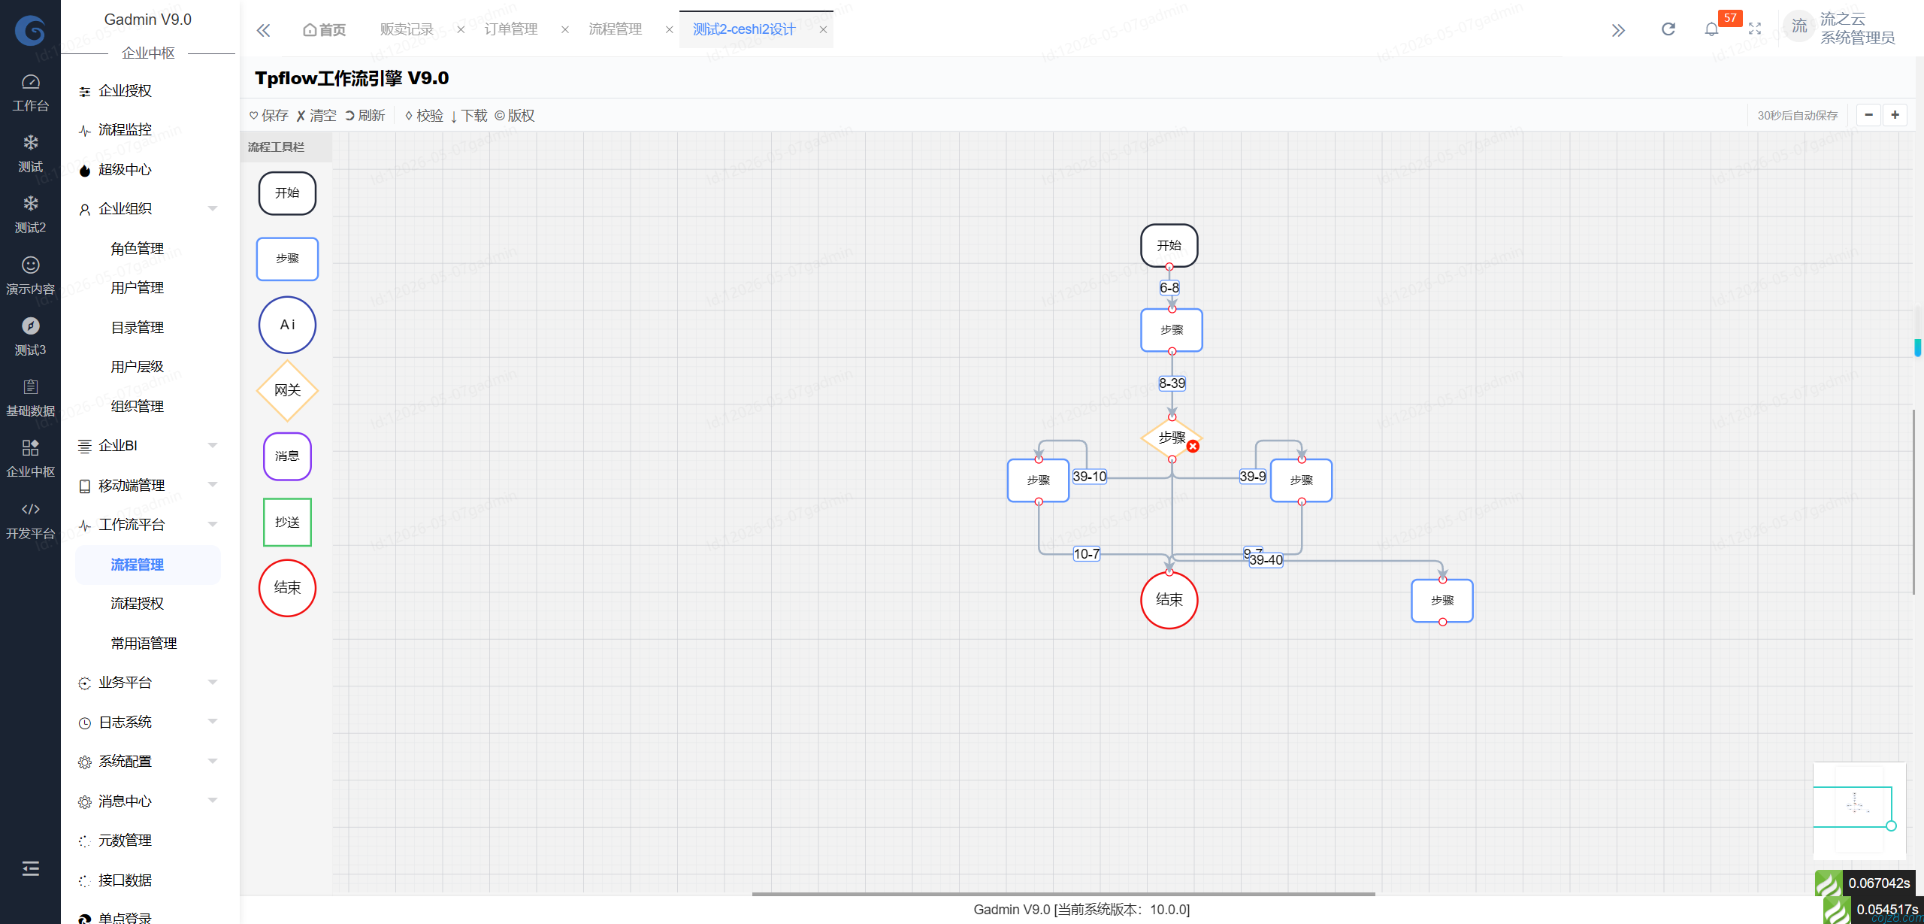Click 版权 copyright button

click(x=515, y=115)
